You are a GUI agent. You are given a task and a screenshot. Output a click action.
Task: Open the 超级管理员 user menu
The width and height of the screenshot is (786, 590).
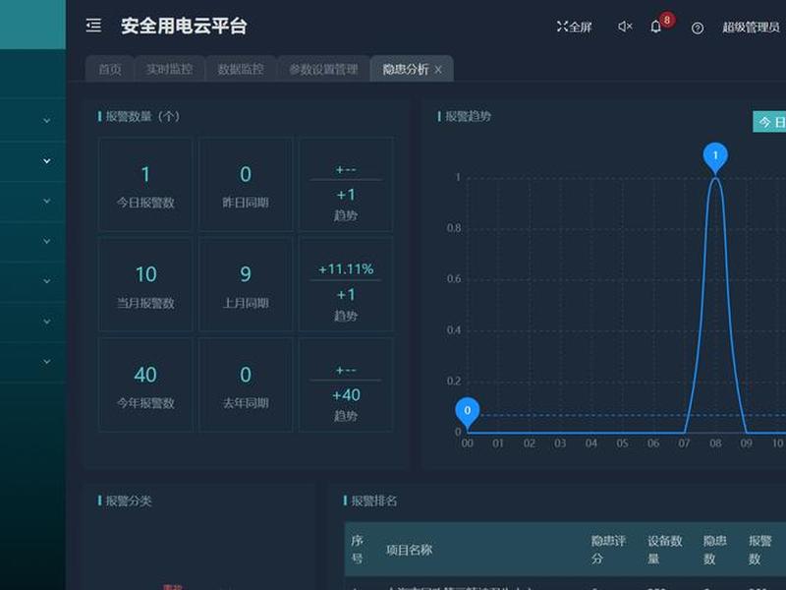coord(751,28)
